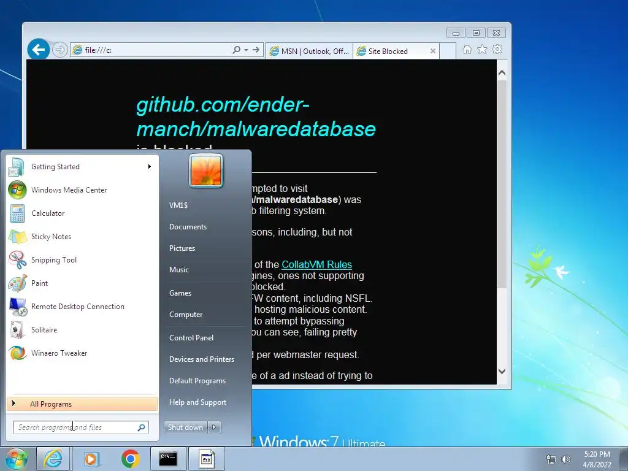628x471 pixels.
Task: Open IE Tools gear menu
Action: [497, 49]
